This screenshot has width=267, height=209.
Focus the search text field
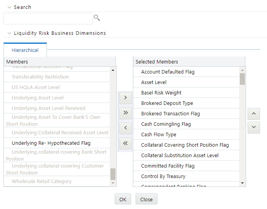(48, 19)
